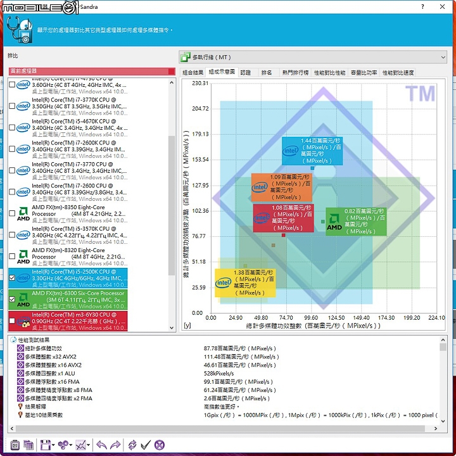Click the results panel scrollbar down arrow
The height and width of the screenshot is (456, 456).
pos(443,421)
